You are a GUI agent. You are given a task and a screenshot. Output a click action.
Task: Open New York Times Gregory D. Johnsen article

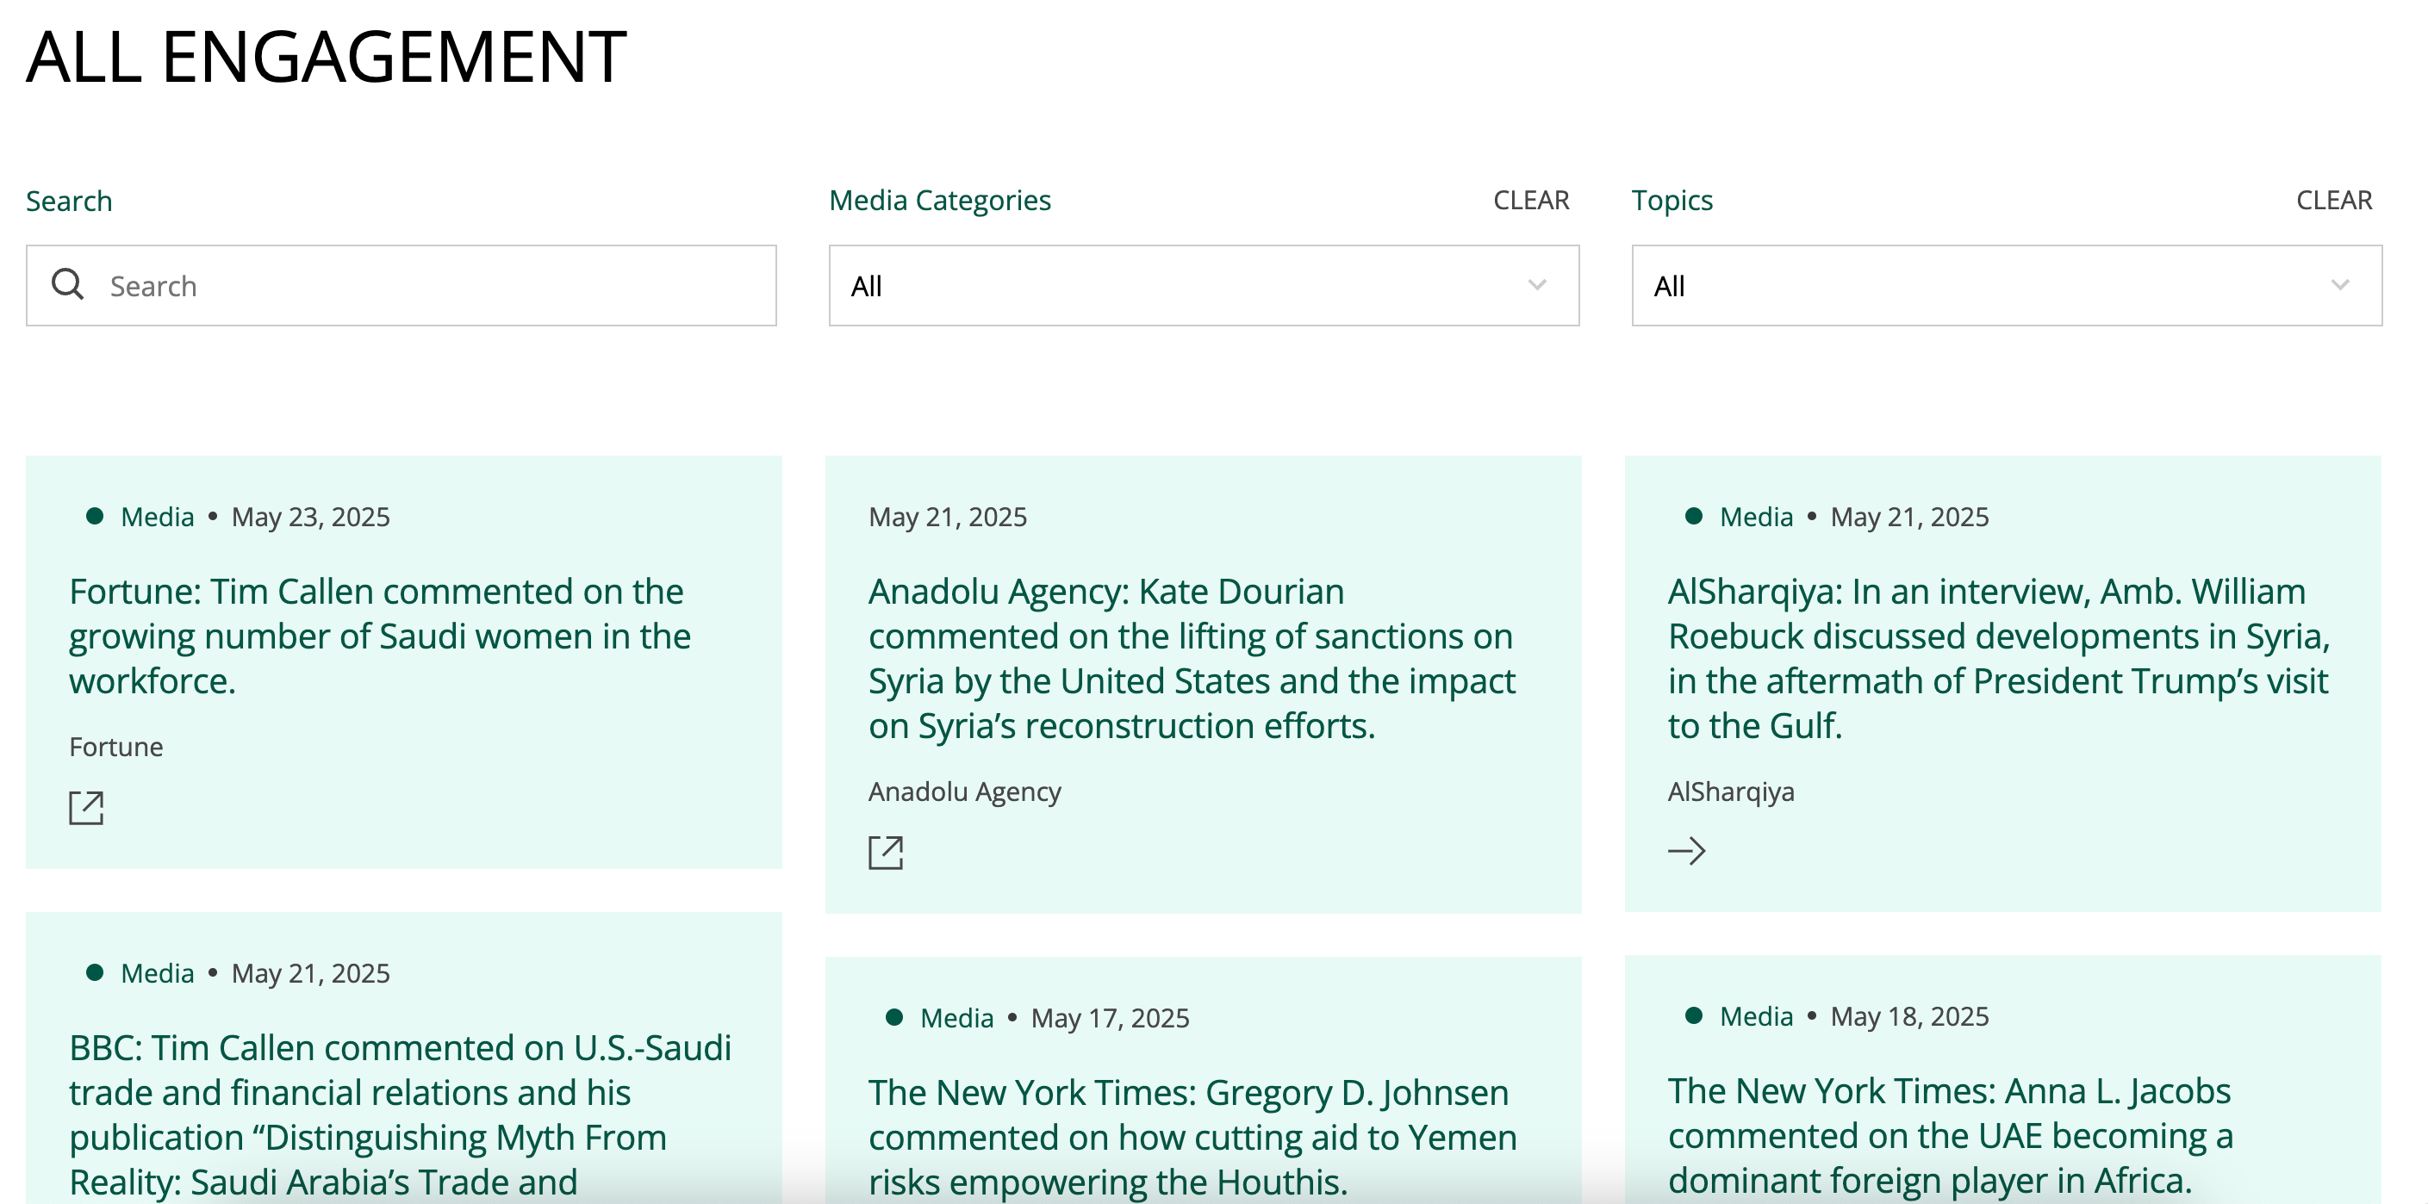[x=1192, y=1136]
